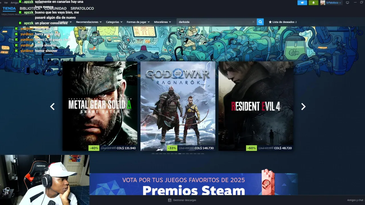
Task: Clear the darkside search with the X
Action: tap(253, 22)
